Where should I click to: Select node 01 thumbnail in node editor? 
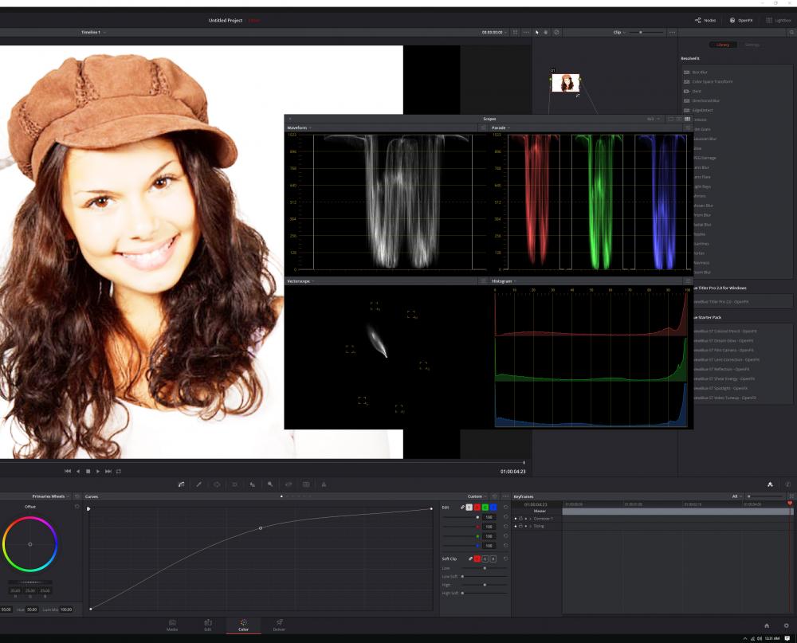click(565, 83)
